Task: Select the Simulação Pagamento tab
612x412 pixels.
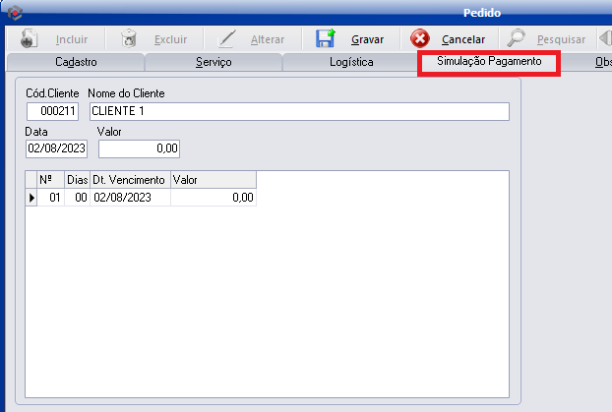Action: point(489,61)
